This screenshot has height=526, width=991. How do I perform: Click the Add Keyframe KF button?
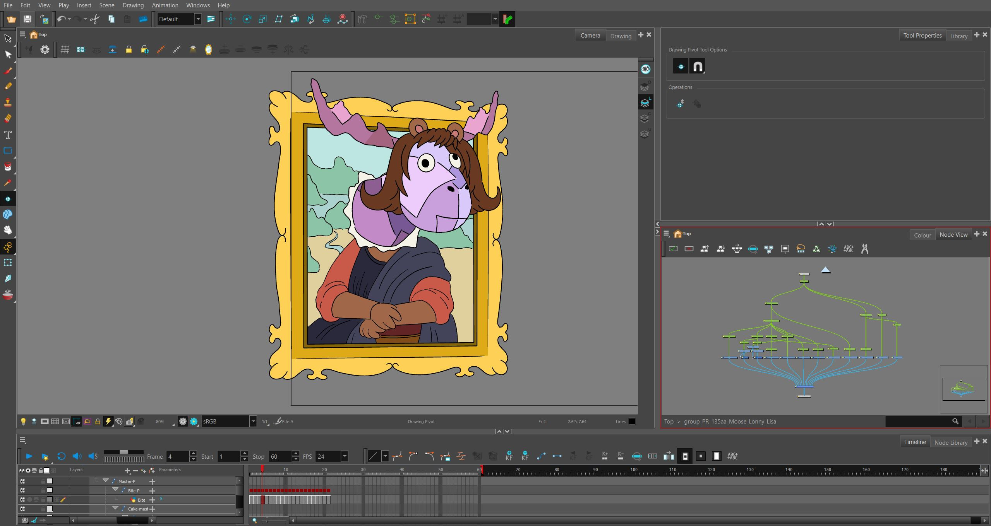point(509,456)
